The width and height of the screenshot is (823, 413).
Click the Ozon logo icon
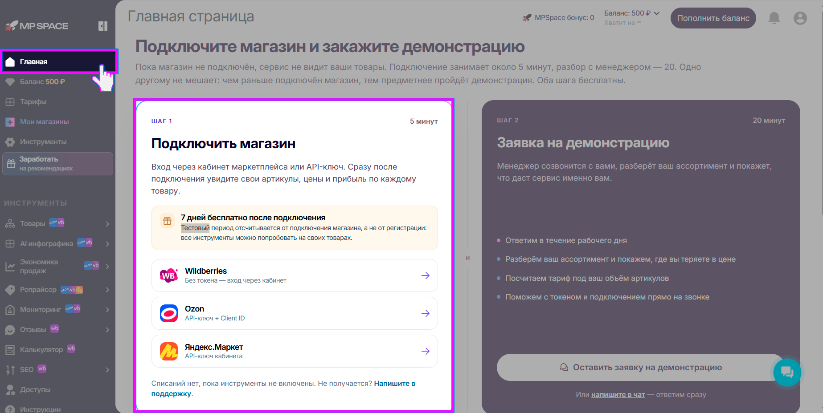point(168,313)
